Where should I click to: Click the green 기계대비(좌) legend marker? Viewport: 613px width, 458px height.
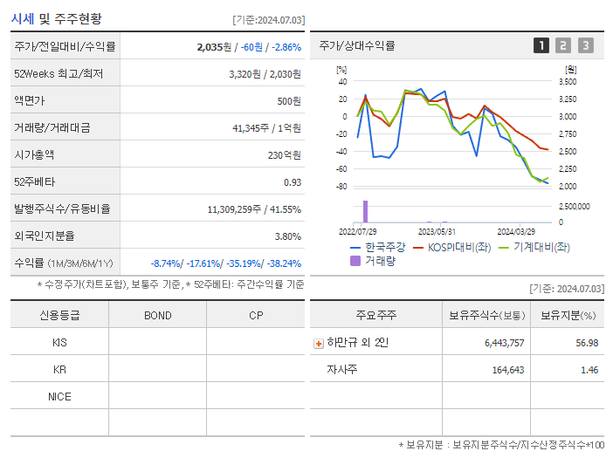tap(504, 248)
